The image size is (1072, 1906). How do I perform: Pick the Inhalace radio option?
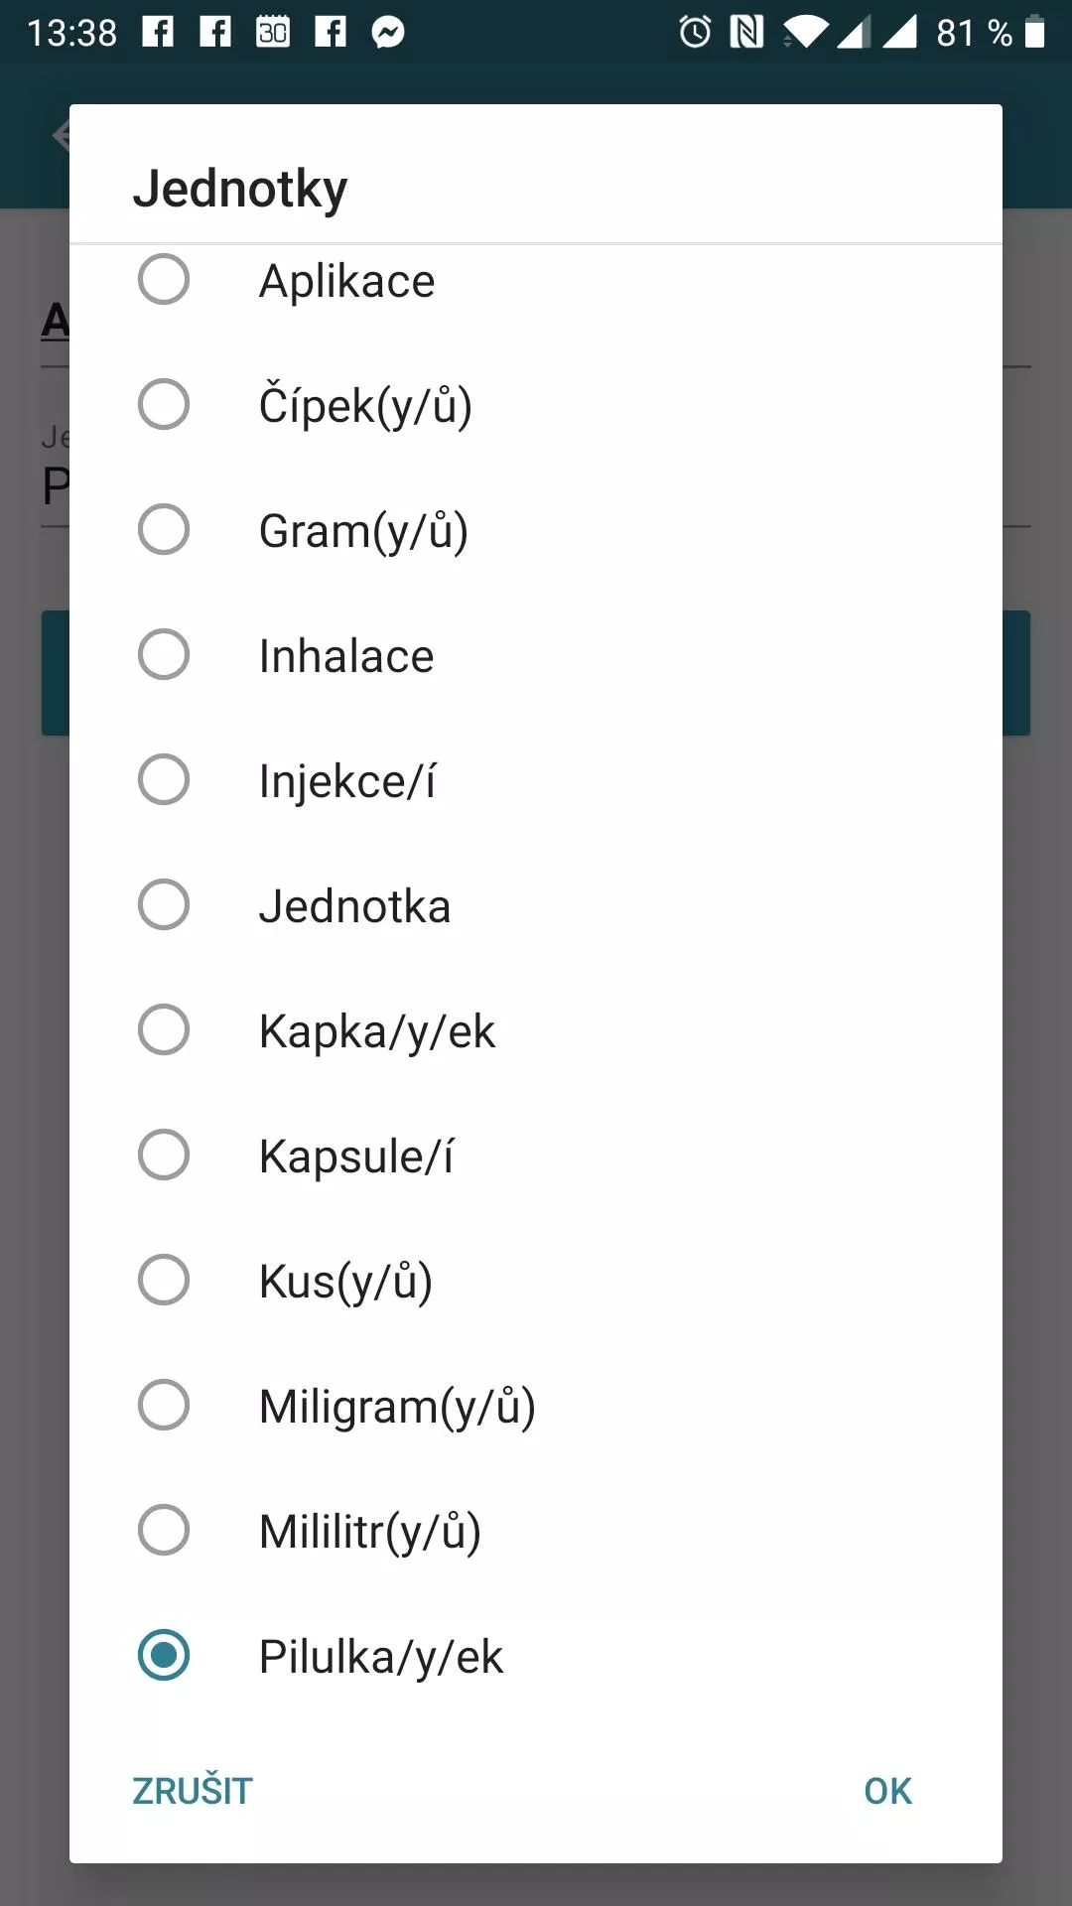click(164, 655)
